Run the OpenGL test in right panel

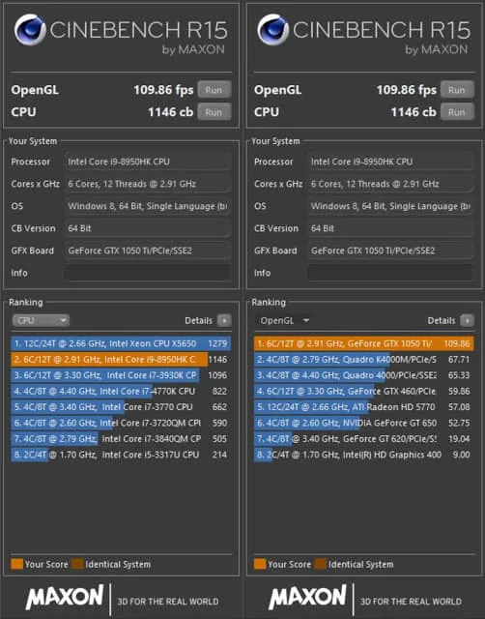click(x=457, y=90)
